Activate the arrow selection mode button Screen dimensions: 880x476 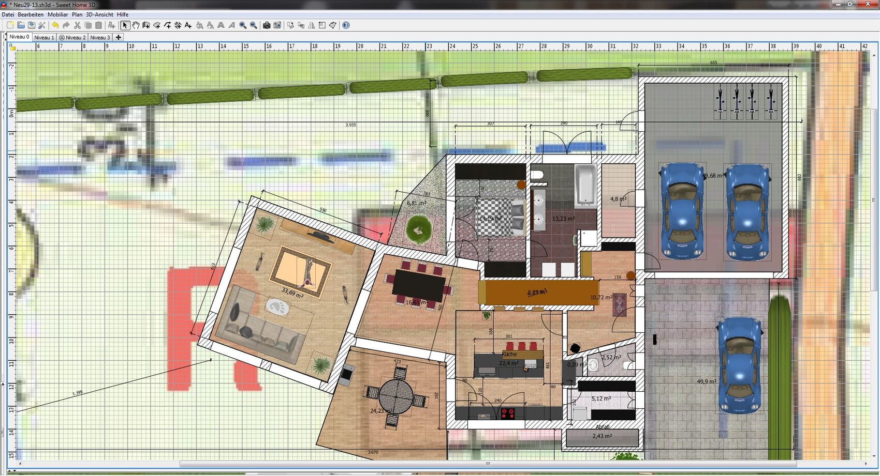(125, 25)
